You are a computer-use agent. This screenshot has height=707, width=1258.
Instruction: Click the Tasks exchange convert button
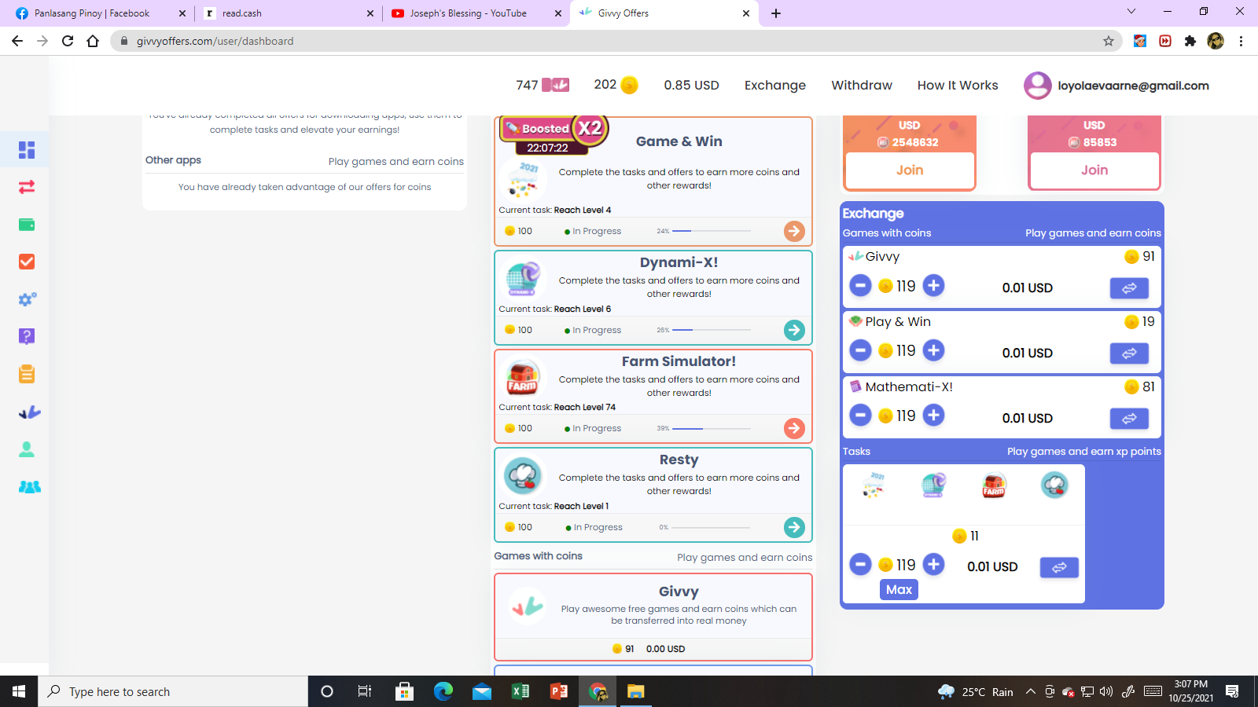[x=1059, y=567]
